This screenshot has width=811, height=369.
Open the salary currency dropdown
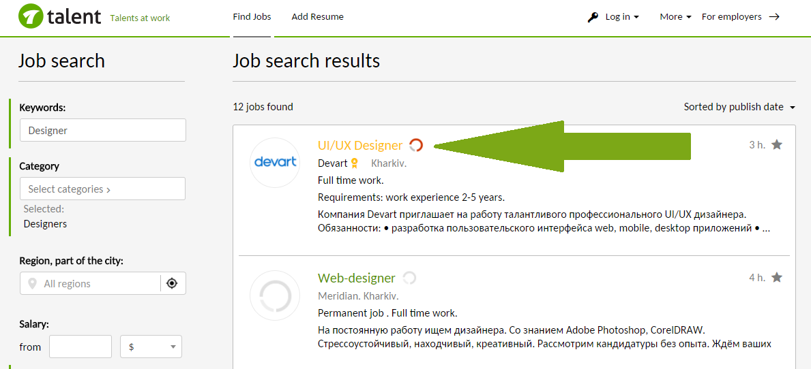[x=151, y=347]
